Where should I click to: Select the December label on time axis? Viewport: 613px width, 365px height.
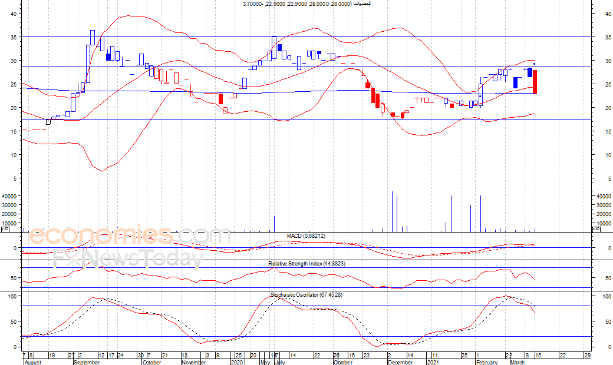(x=400, y=362)
